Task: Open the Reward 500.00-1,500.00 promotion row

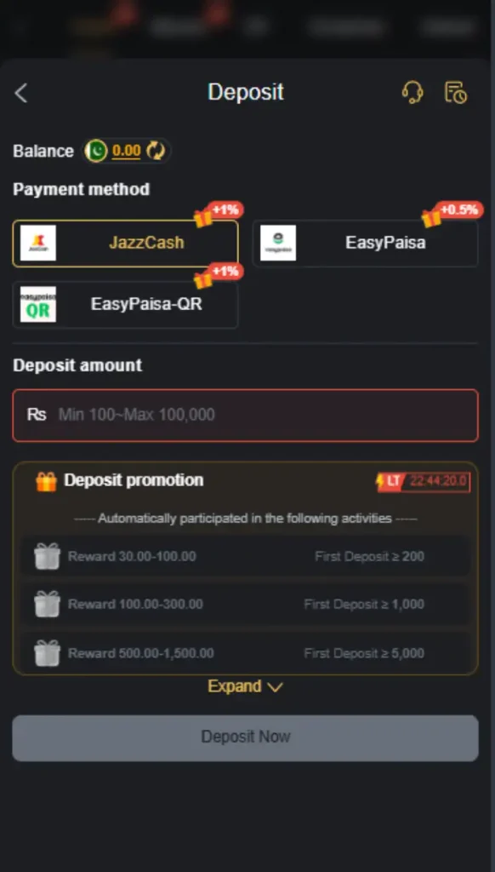Action: coord(245,653)
